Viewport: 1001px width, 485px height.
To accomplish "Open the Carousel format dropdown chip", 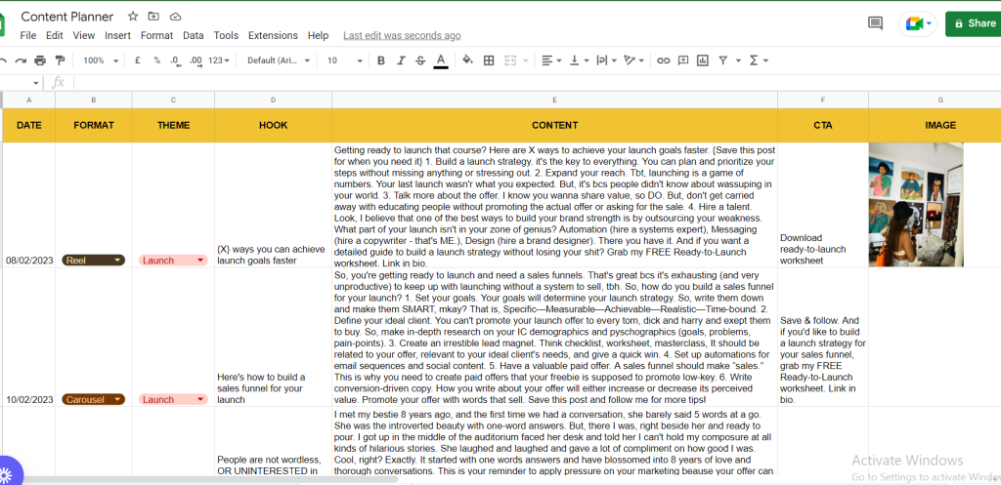I will click(93, 399).
